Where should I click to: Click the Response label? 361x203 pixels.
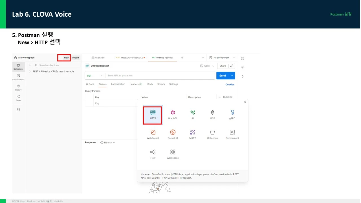[90, 143]
